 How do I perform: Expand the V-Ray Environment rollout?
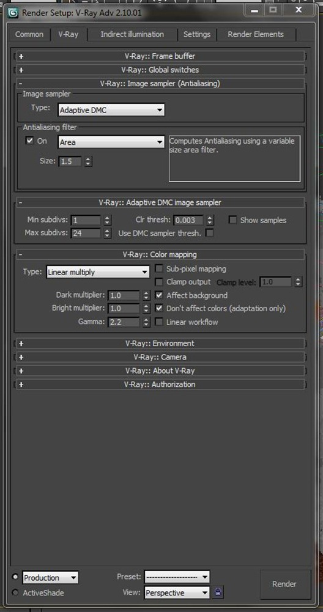[160, 344]
